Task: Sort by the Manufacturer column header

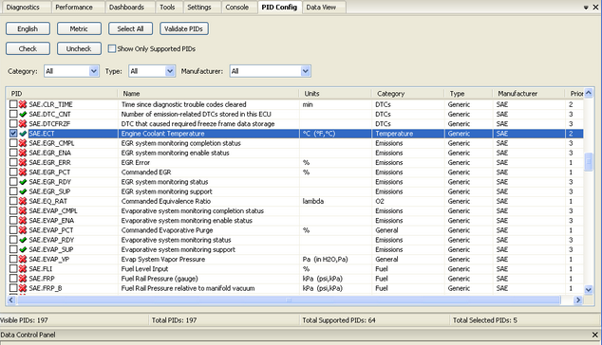Action: tap(529, 94)
